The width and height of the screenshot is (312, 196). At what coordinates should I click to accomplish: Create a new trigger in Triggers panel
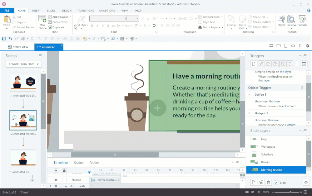[x=254, y=64]
